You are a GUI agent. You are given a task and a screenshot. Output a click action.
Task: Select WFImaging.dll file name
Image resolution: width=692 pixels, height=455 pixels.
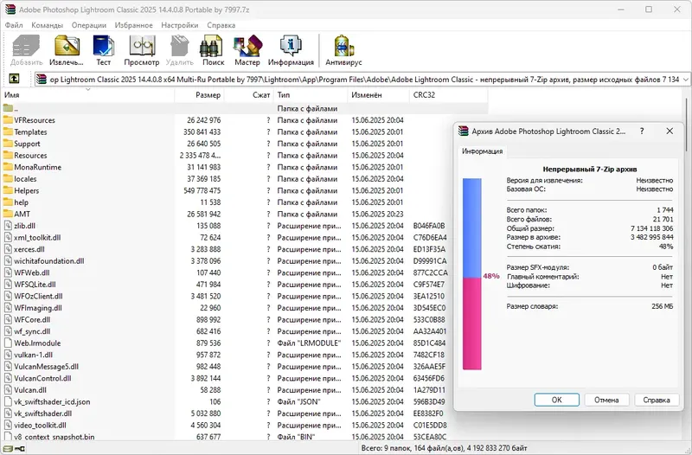click(38, 308)
